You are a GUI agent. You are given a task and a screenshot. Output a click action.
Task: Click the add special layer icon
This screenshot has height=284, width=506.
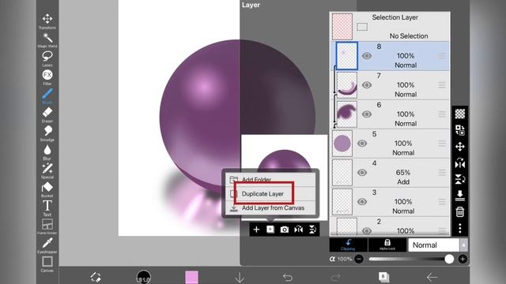coord(270,230)
